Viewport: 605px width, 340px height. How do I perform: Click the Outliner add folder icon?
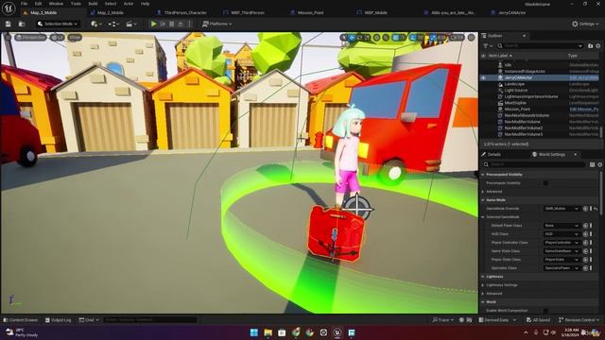coord(590,46)
